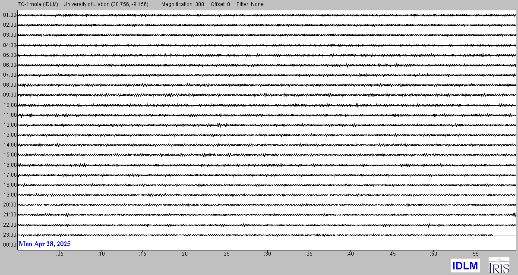Select the 02:00 hour label
This screenshot has width=518, height=275.
(9, 25)
